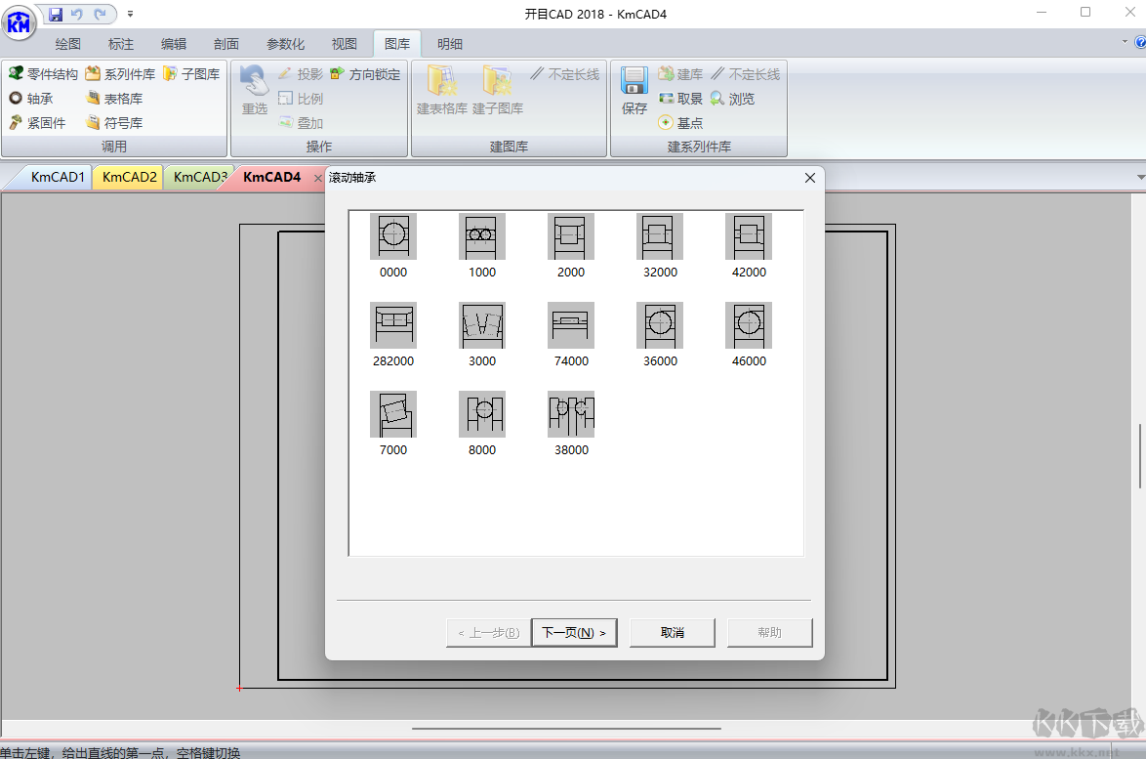Switch to the 剖面 ribbon tab
Viewport: 1146px width, 759px height.
tap(225, 44)
